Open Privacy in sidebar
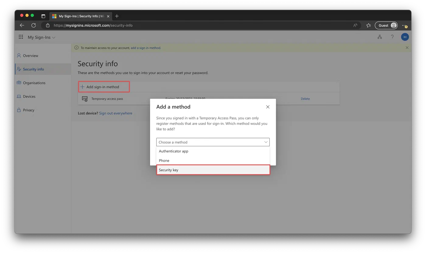This screenshot has width=426, height=253. [43, 110]
